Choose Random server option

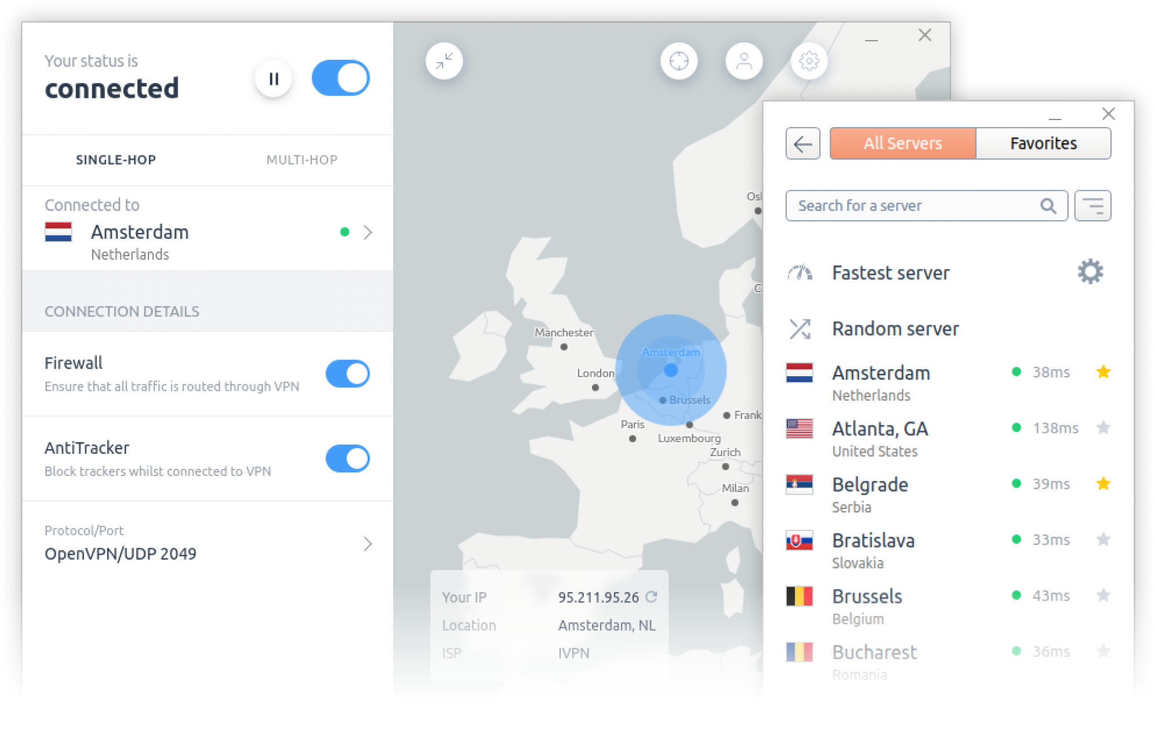point(895,329)
